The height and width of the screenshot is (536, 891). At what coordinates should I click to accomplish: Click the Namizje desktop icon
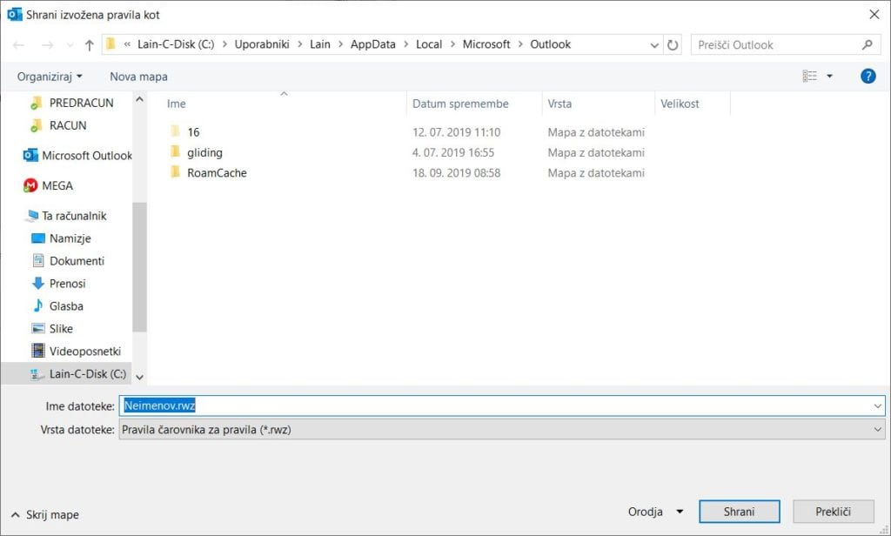click(x=38, y=238)
